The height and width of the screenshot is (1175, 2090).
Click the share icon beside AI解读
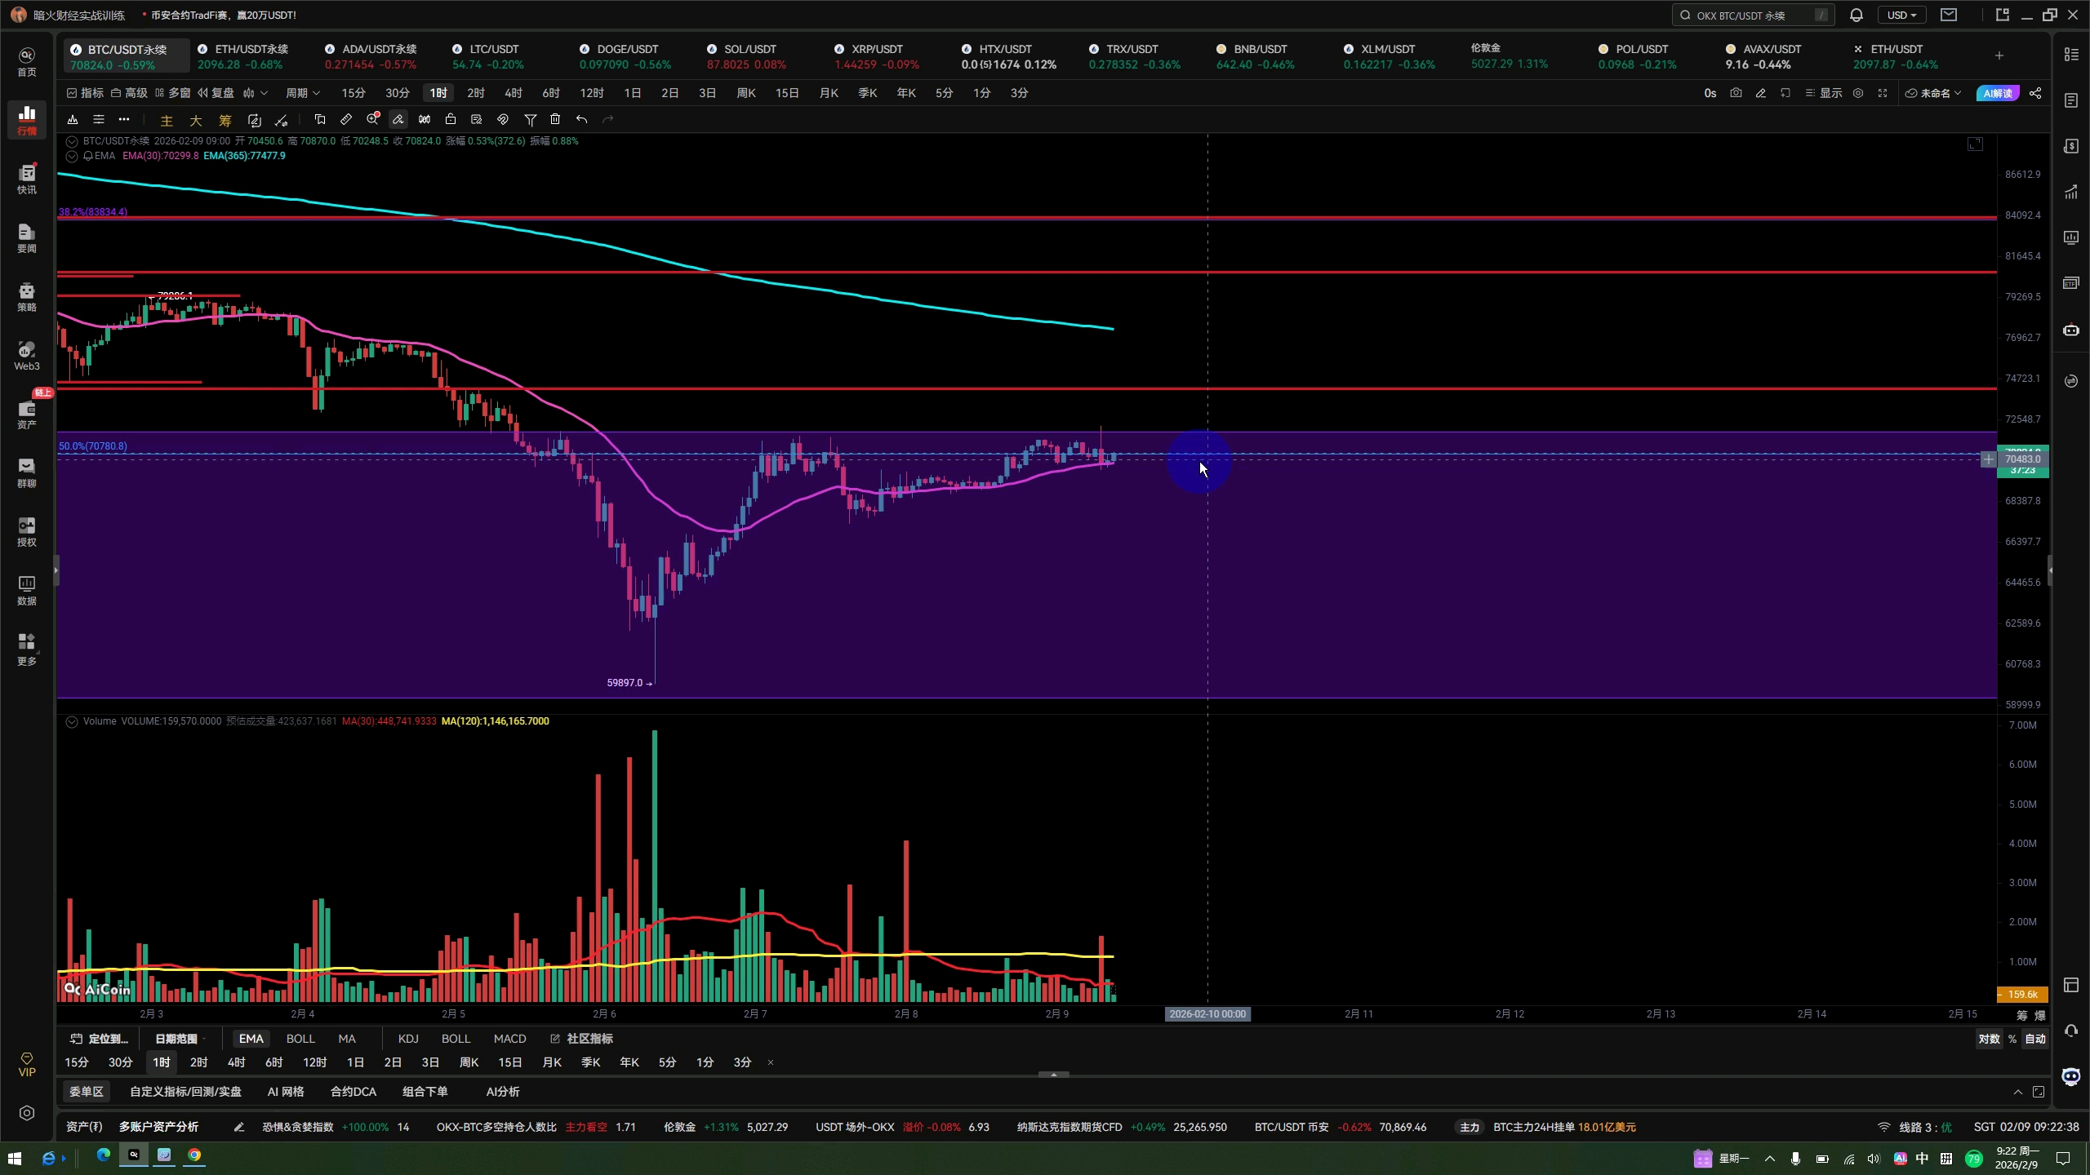click(2035, 93)
